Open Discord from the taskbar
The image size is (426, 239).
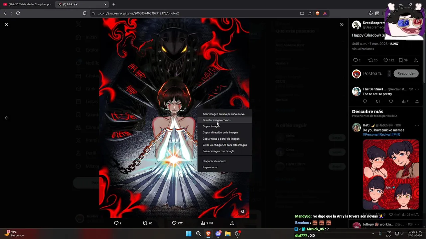coord(218,234)
